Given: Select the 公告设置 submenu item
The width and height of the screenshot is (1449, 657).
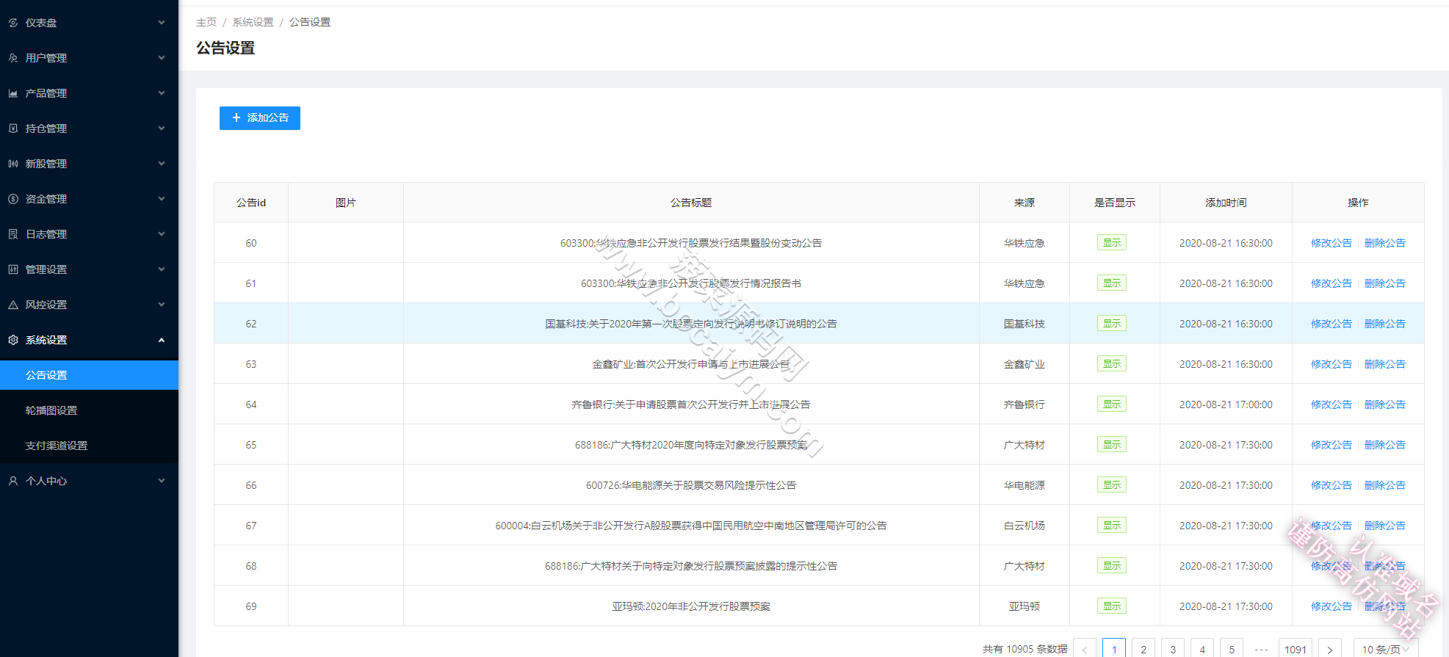Looking at the screenshot, I should click(89, 375).
